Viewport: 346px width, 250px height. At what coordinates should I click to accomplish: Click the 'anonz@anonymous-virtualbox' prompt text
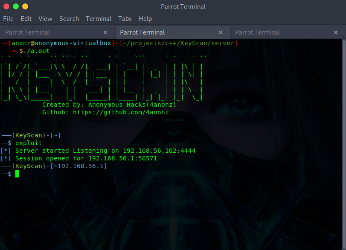(x=61, y=43)
